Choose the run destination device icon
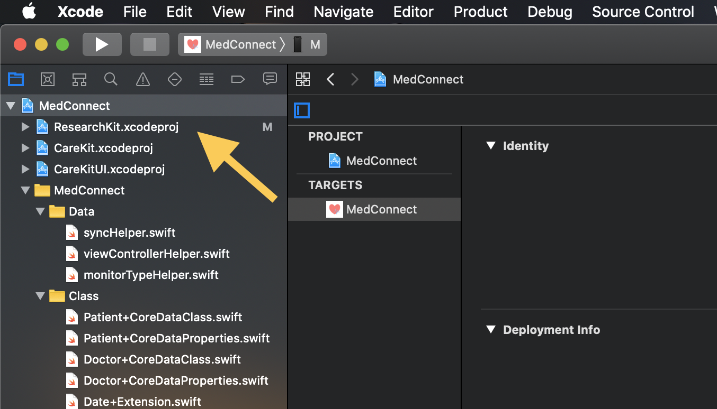This screenshot has height=409, width=717. click(x=298, y=44)
